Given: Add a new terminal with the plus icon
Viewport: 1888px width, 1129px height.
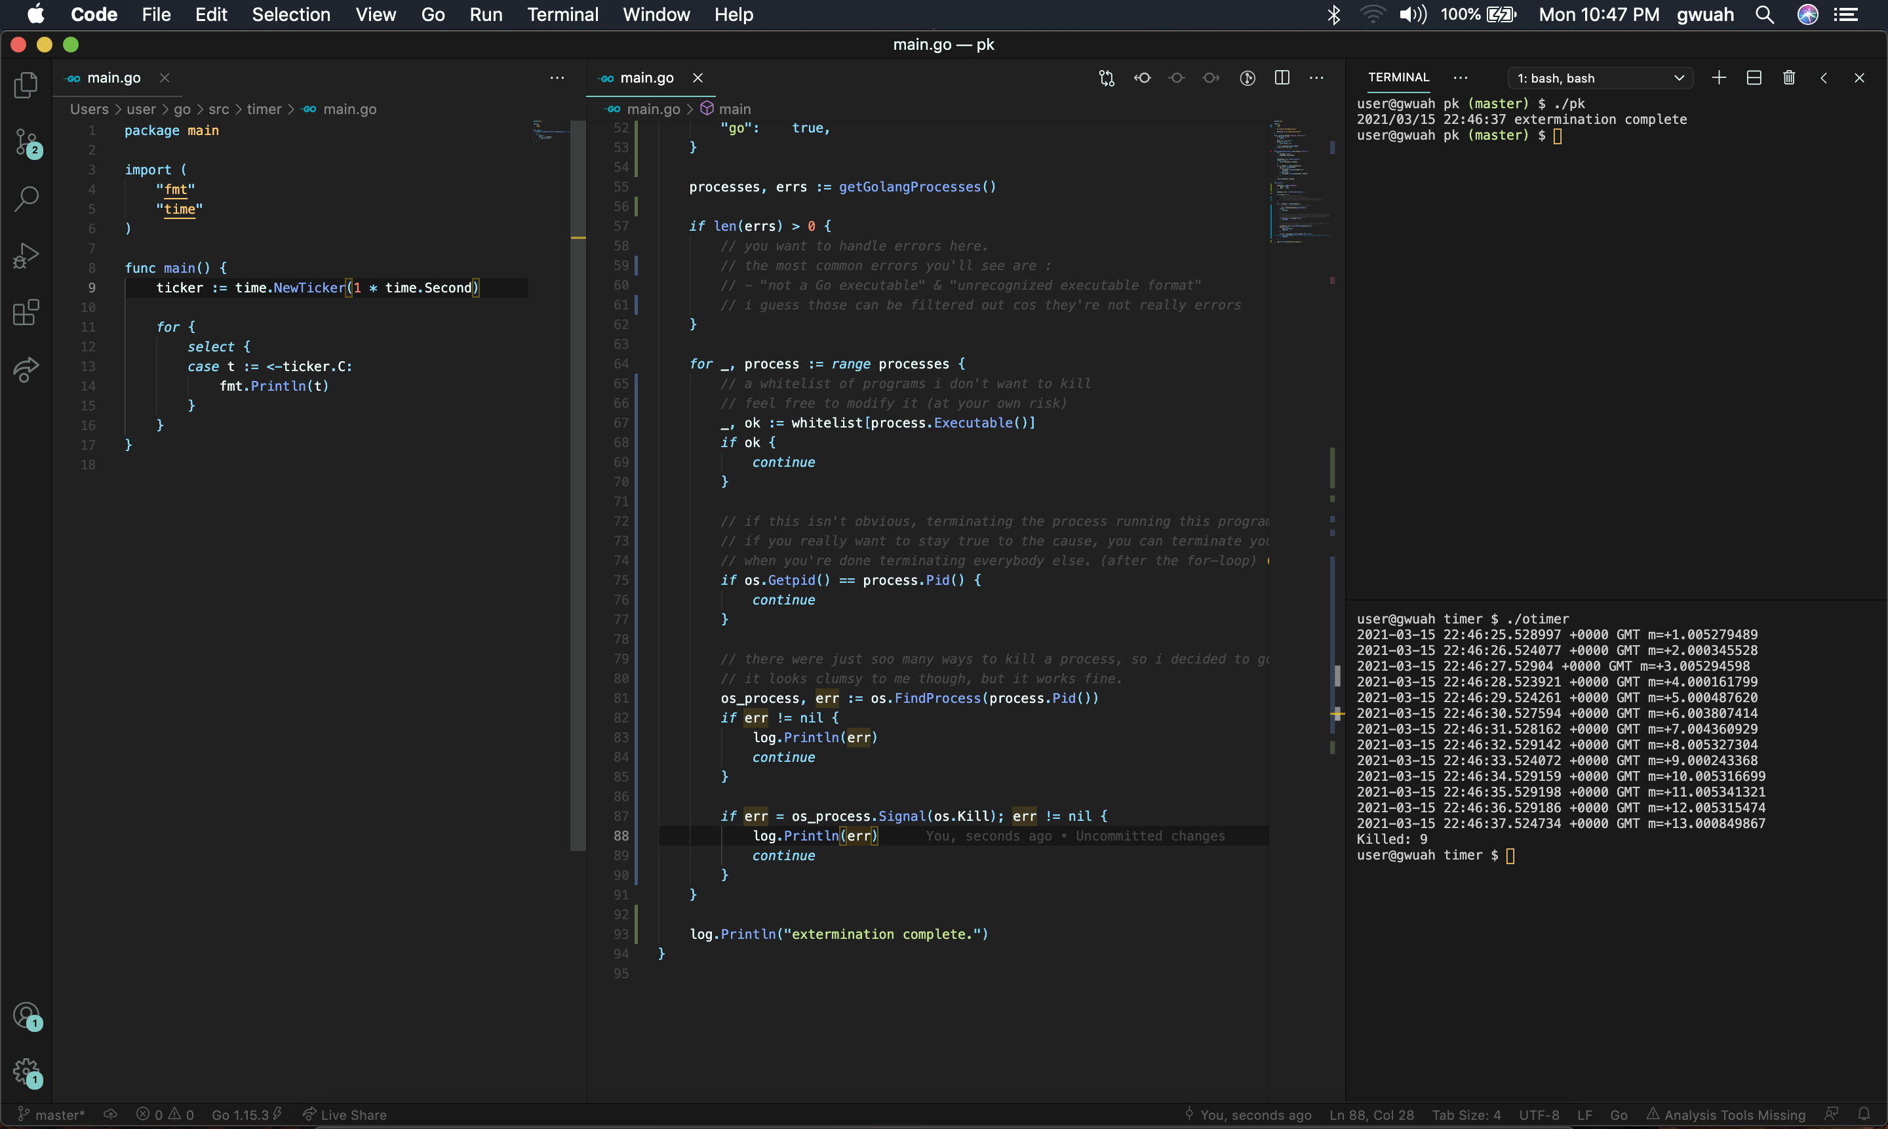Looking at the screenshot, I should click(1718, 77).
